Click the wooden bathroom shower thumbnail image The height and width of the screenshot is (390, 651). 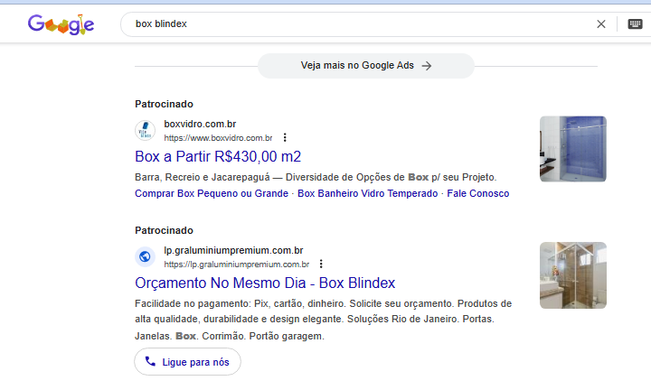pos(573,275)
